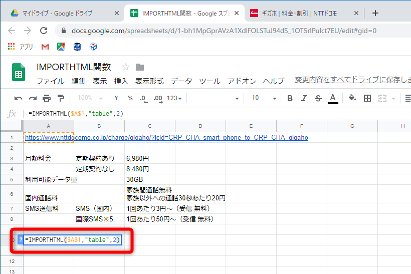This screenshot has height=274, width=411.
Task: Reload the page
Action: (x=44, y=31)
